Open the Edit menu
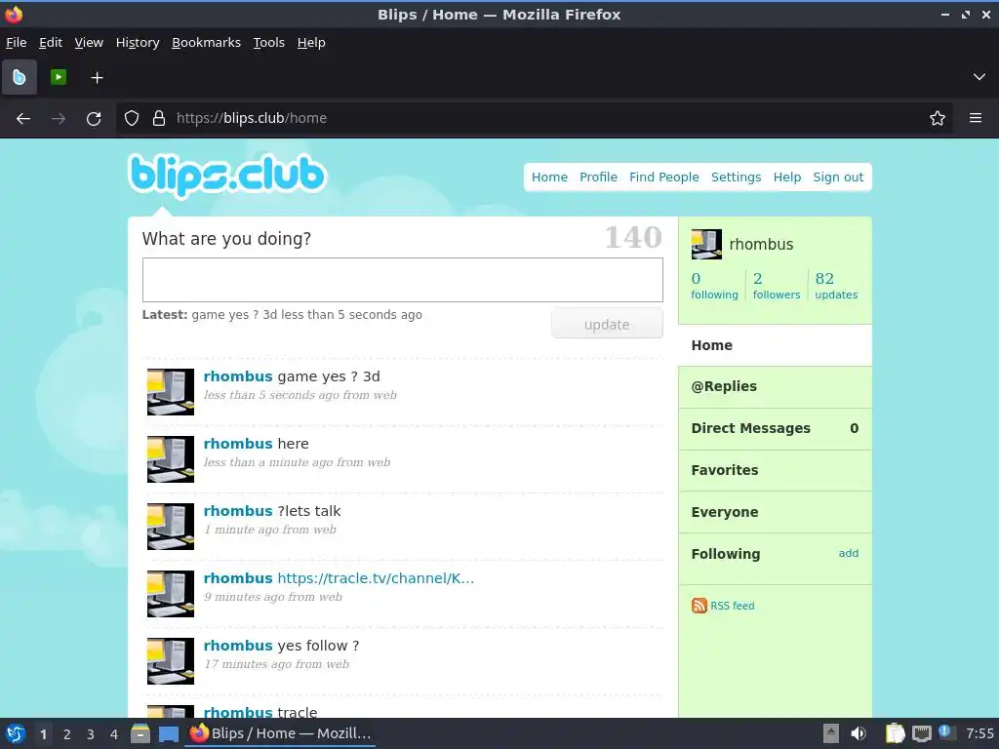The image size is (999, 749). [51, 43]
